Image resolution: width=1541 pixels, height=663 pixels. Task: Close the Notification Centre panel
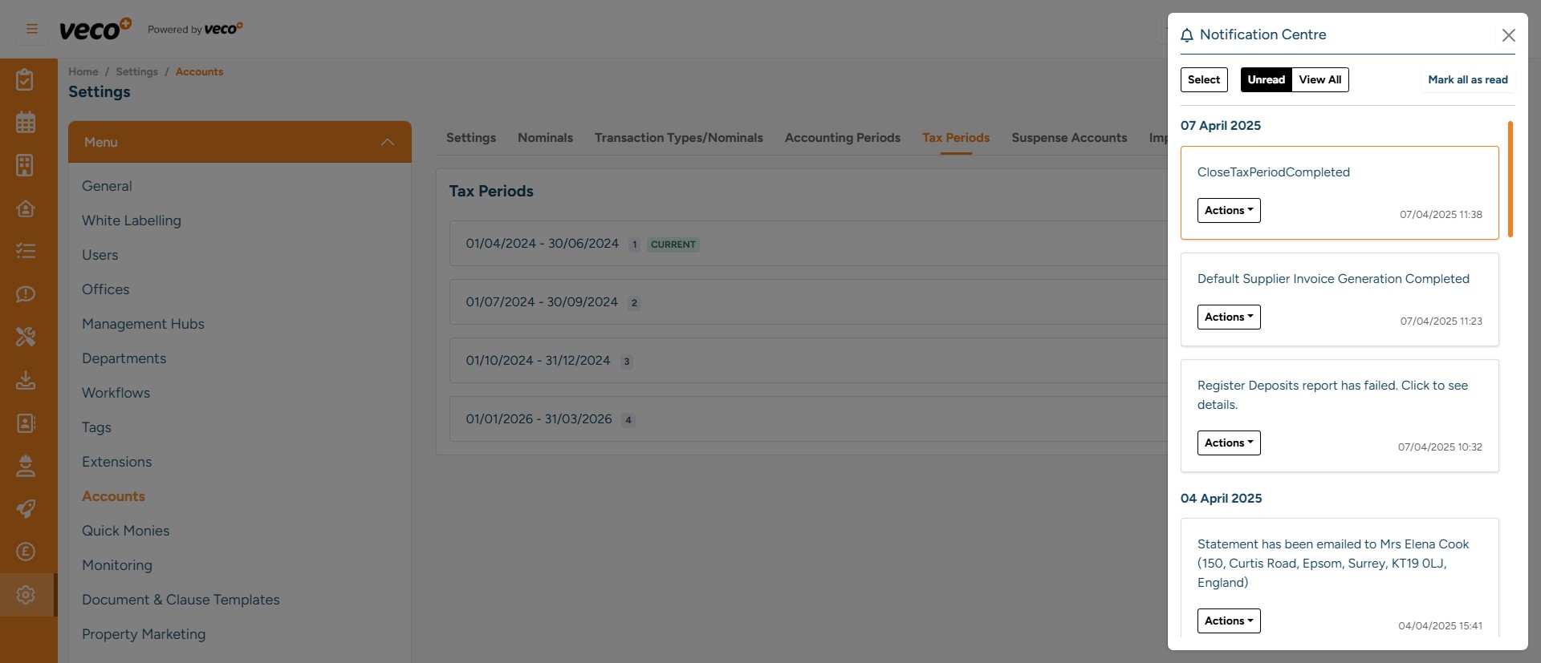pyautogui.click(x=1508, y=35)
